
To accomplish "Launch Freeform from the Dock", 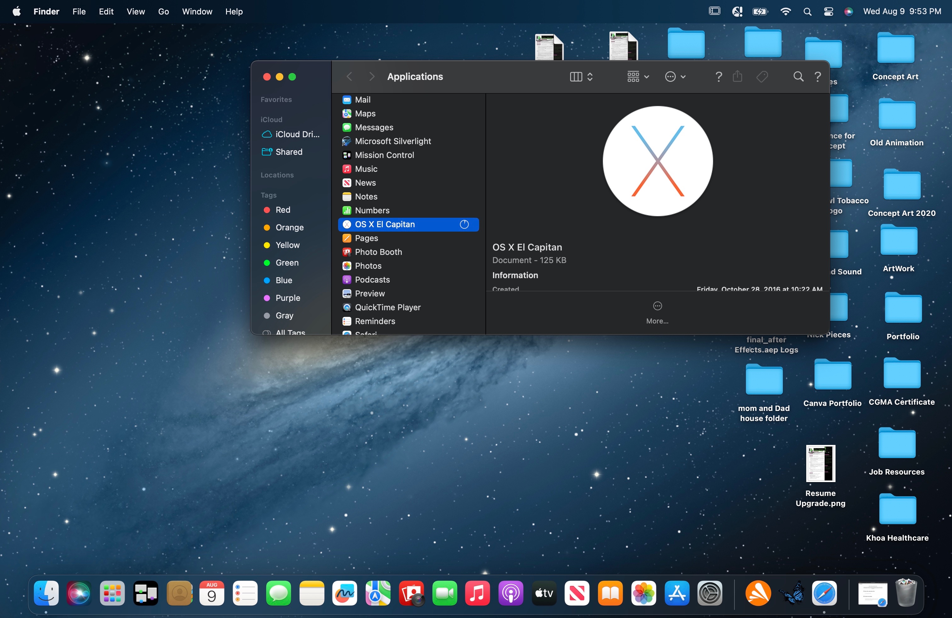I will (x=344, y=593).
